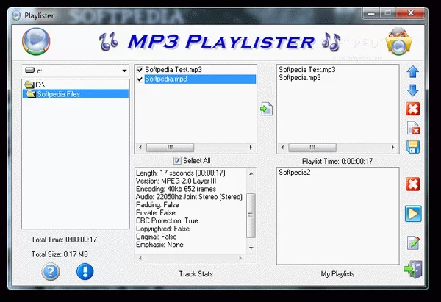The width and height of the screenshot is (441, 302).
Task: Click the Playlister title bar app icon
Action: pyautogui.click(x=16, y=15)
